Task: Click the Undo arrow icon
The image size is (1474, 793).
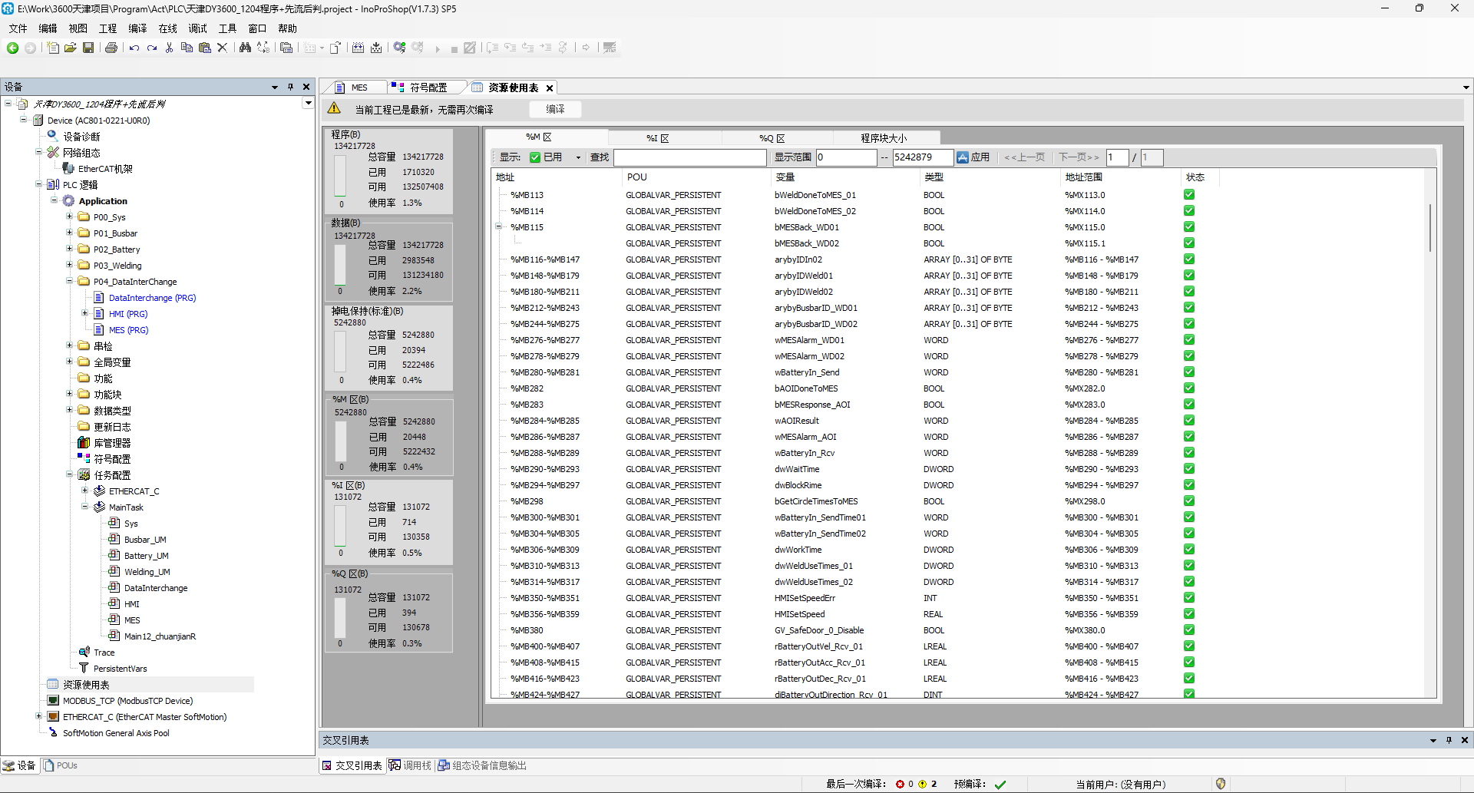Action: pyautogui.click(x=134, y=48)
